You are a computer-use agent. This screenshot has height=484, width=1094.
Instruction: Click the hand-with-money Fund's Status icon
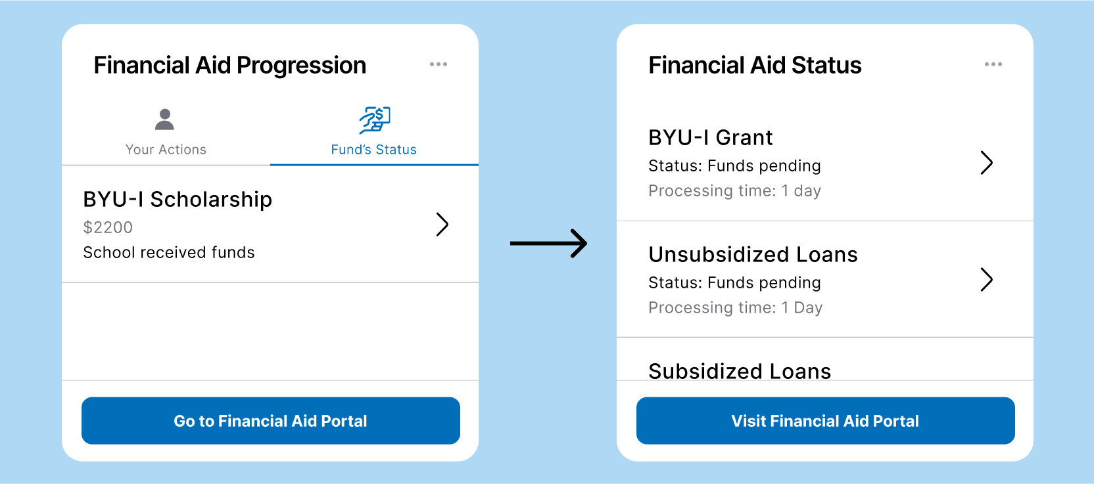pos(375,120)
